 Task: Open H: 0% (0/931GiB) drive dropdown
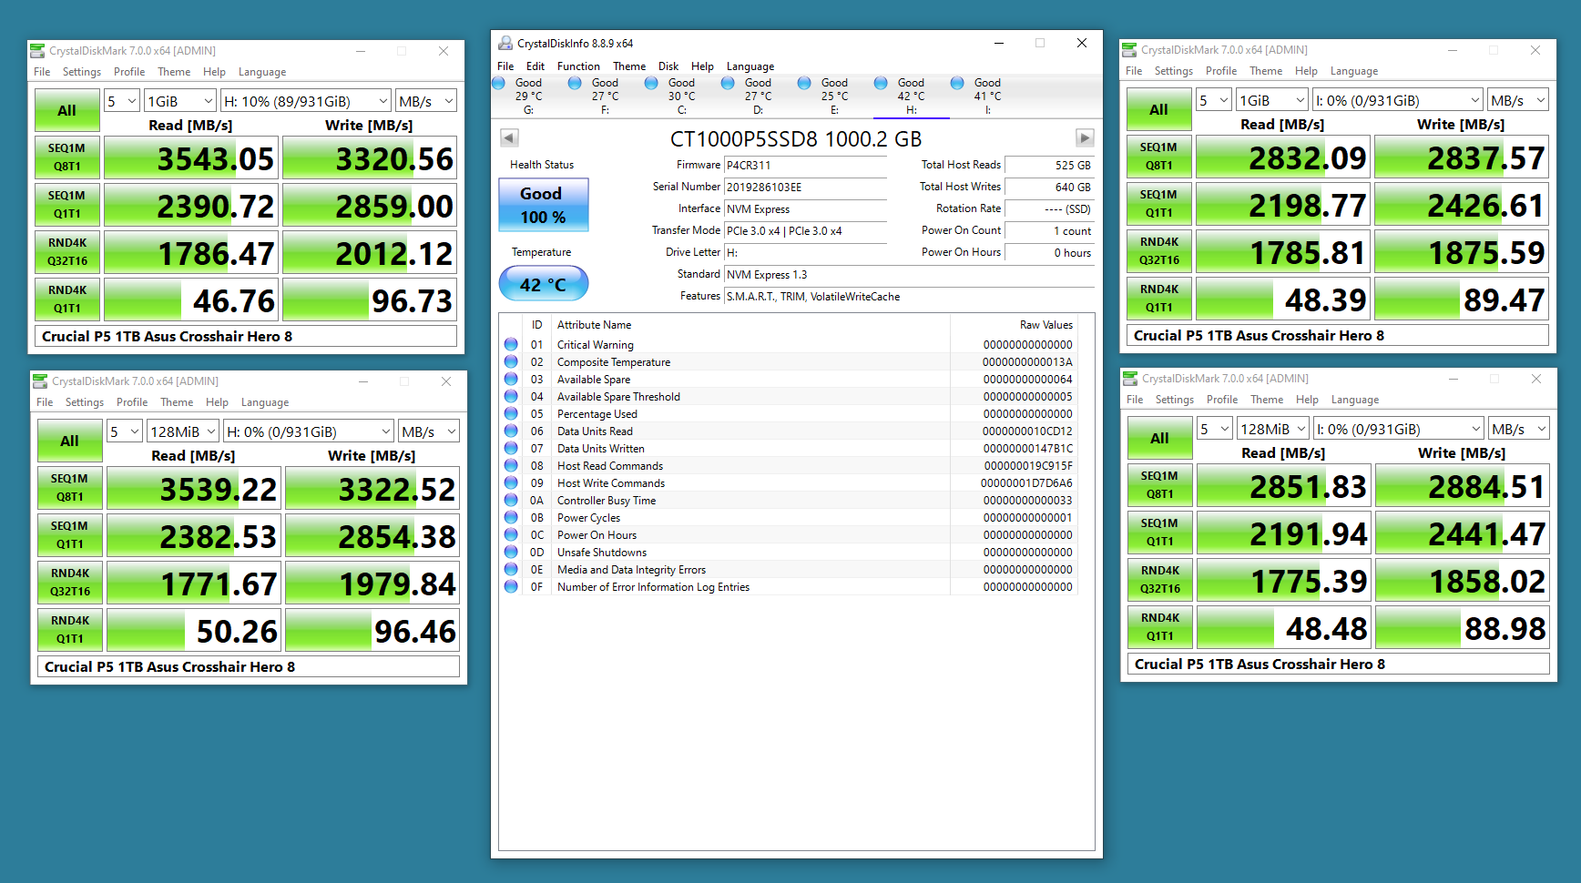pos(309,431)
